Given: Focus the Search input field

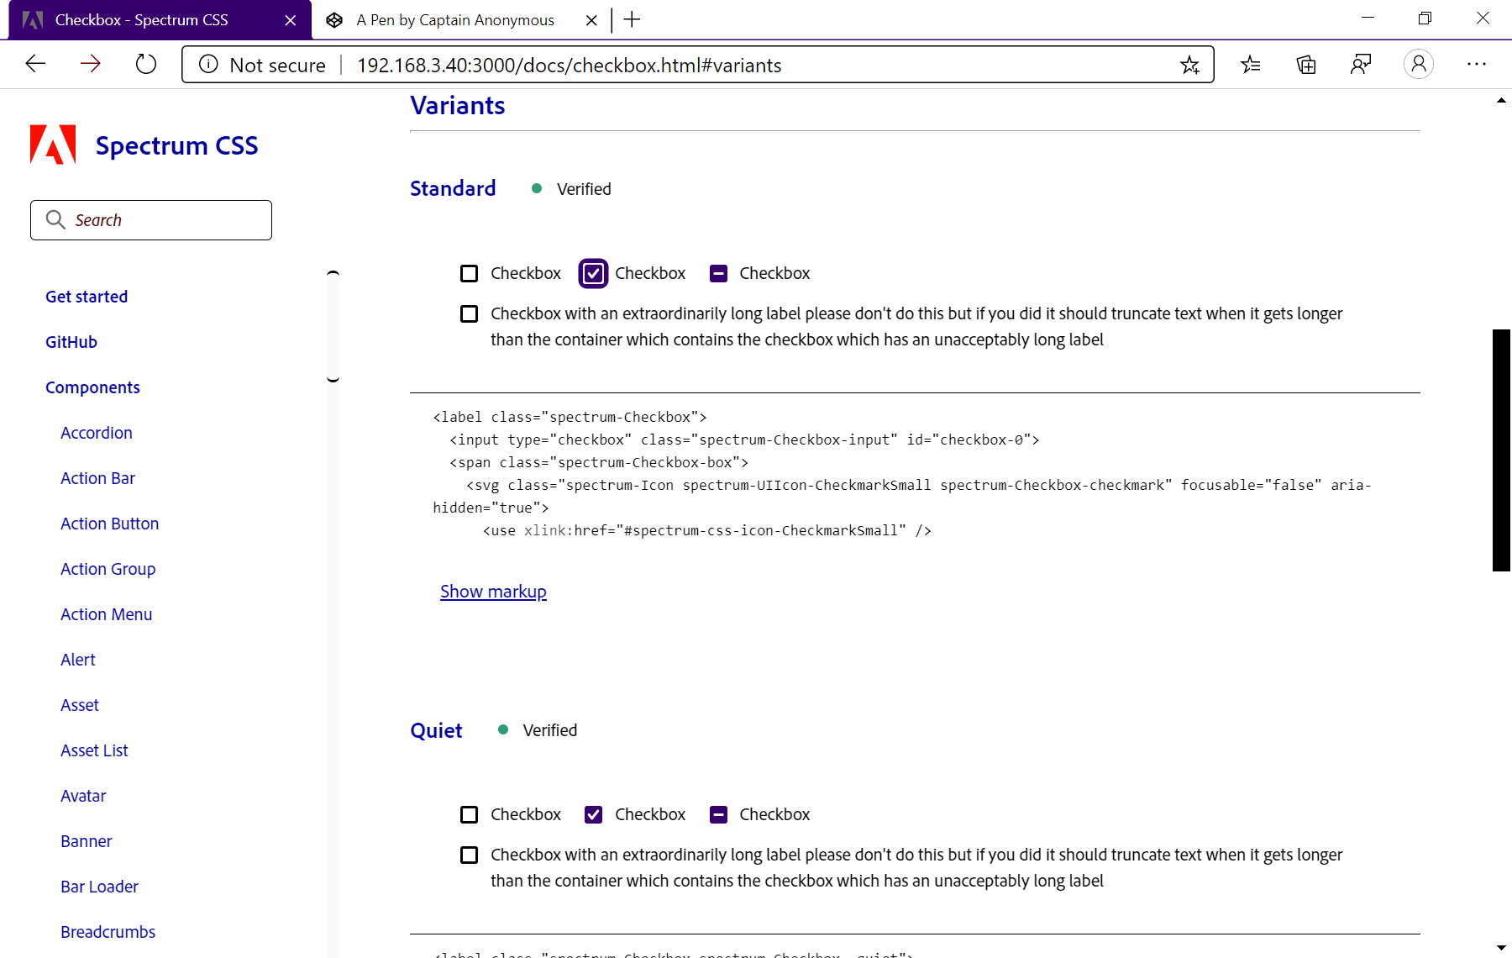Looking at the screenshot, I should (151, 220).
